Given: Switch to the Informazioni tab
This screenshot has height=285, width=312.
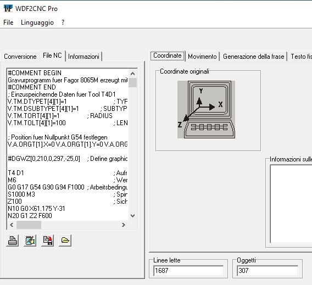Looking at the screenshot, I should click(x=83, y=57).
